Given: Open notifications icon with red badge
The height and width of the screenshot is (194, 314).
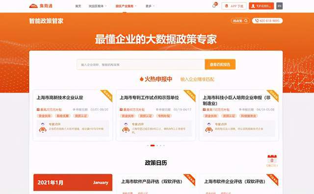Looking at the screenshot, I should (x=215, y=5).
